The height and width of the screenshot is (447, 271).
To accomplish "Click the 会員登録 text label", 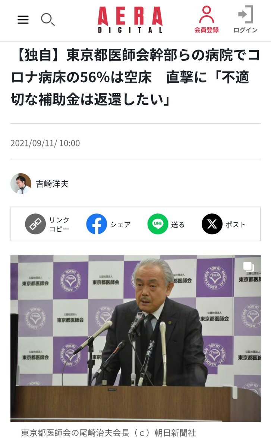I will [x=207, y=30].
